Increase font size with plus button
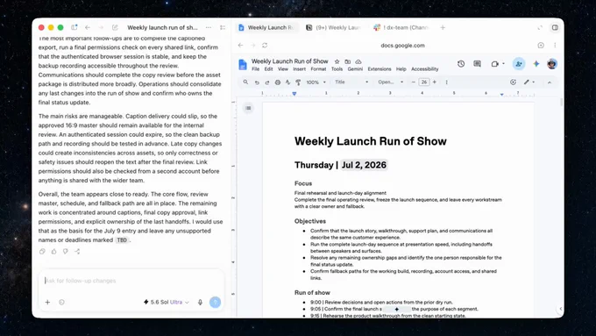Viewport: 596px width, 336px height. [x=435, y=82]
